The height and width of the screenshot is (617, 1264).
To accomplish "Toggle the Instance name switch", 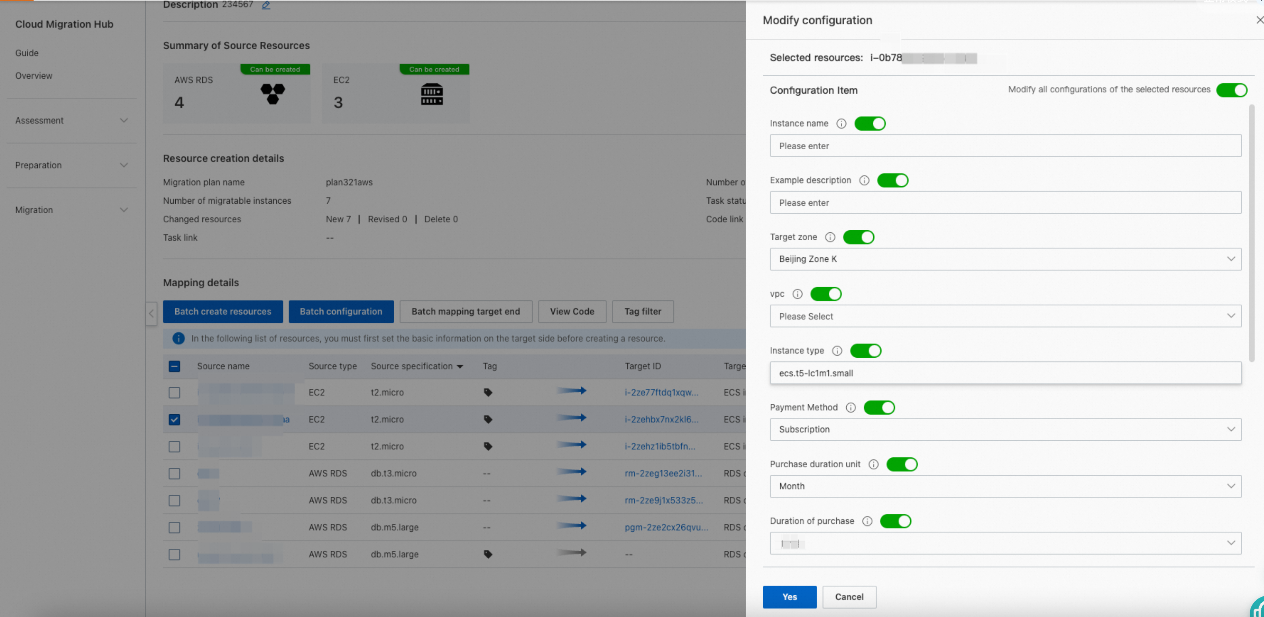I will 870,123.
